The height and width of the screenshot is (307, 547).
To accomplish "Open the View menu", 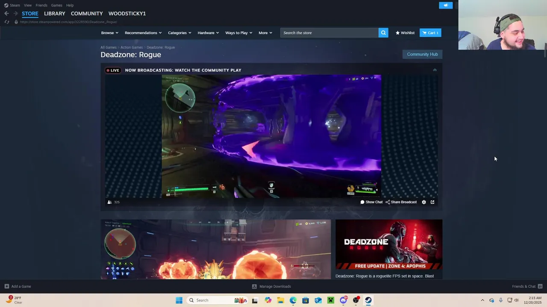I will 28,5.
